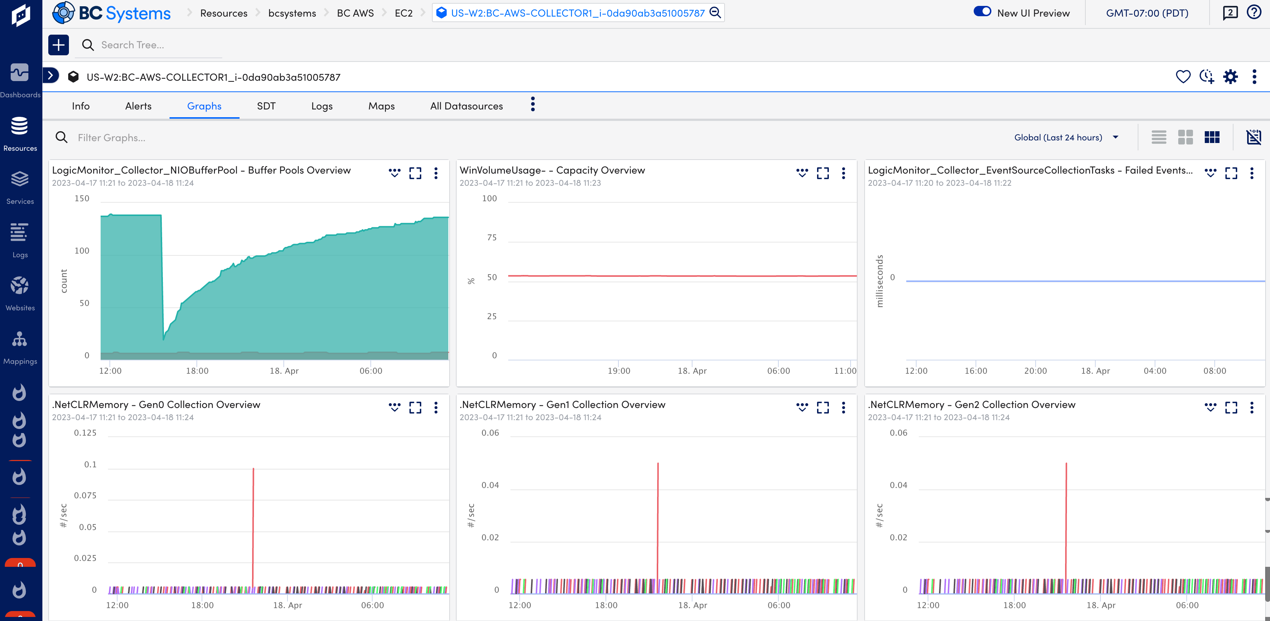1270x621 pixels.
Task: Switch to the single-column list view
Action: coord(1159,137)
